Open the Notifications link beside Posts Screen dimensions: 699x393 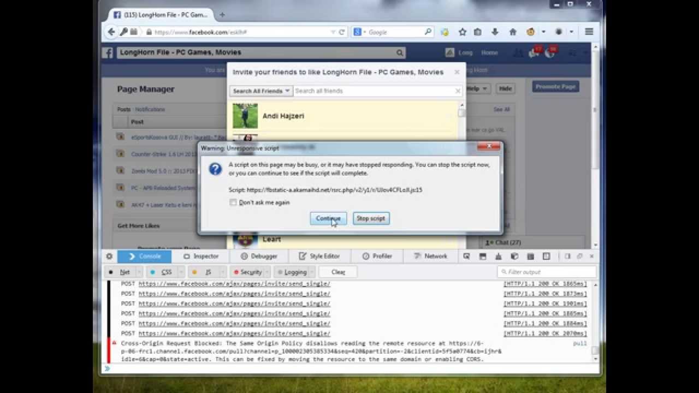coord(150,109)
